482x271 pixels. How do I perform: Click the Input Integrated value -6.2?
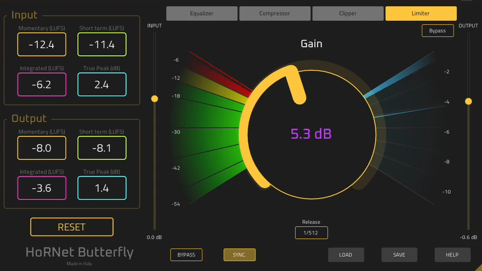[42, 85]
